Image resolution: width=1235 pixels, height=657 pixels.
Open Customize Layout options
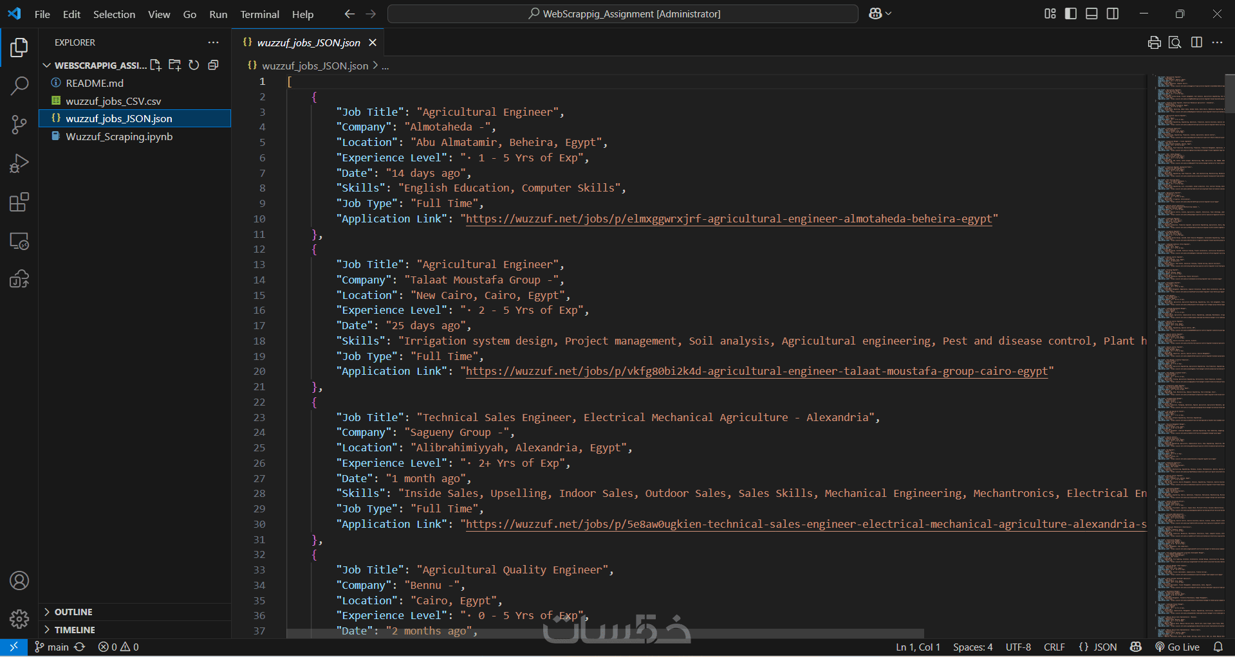click(x=1050, y=14)
